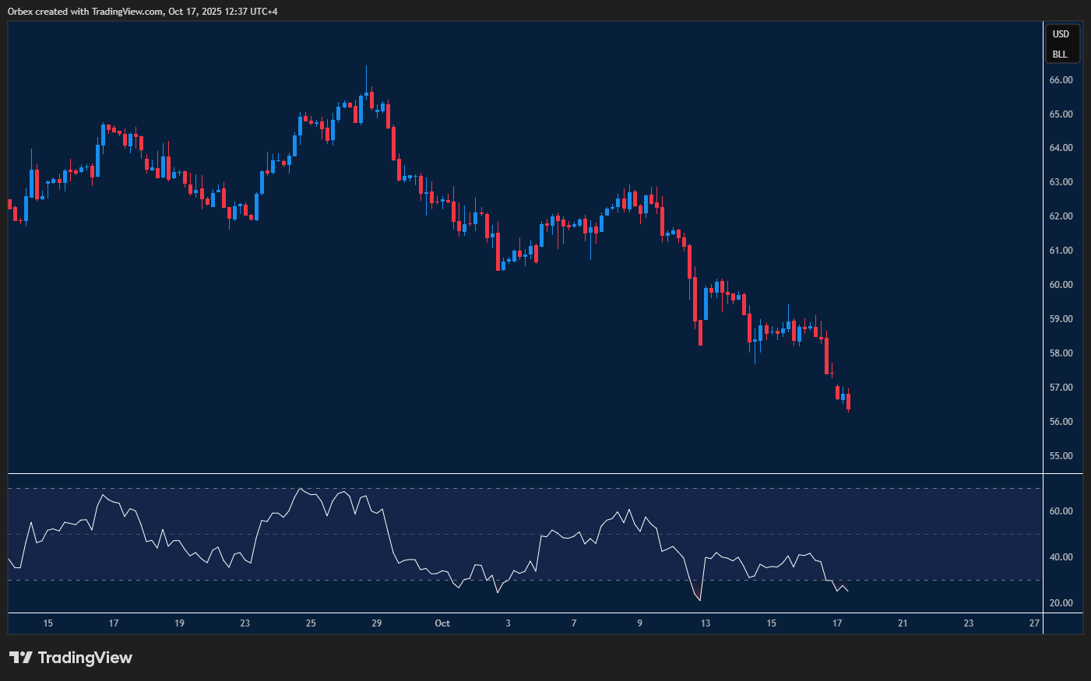The image size is (1091, 681).
Task: Click the last red candle near 56.50
Action: (848, 402)
